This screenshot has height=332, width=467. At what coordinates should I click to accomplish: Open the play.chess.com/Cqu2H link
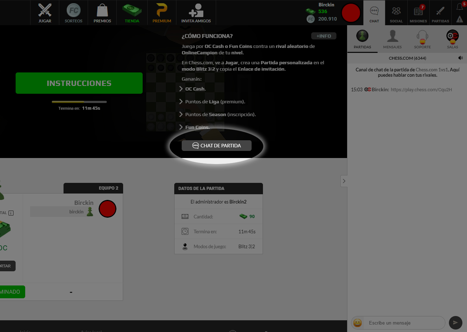[x=421, y=90]
